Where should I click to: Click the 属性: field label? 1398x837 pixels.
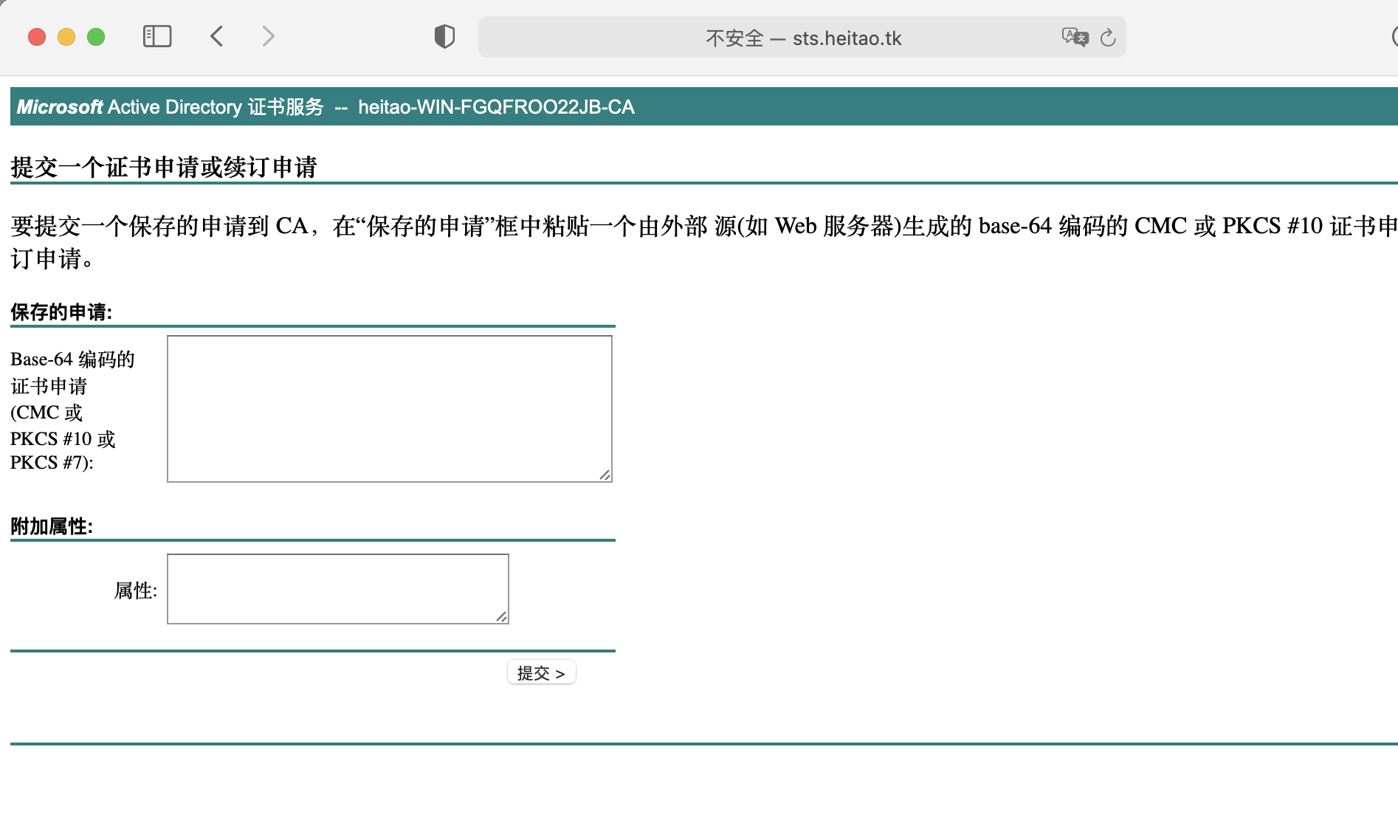[136, 590]
